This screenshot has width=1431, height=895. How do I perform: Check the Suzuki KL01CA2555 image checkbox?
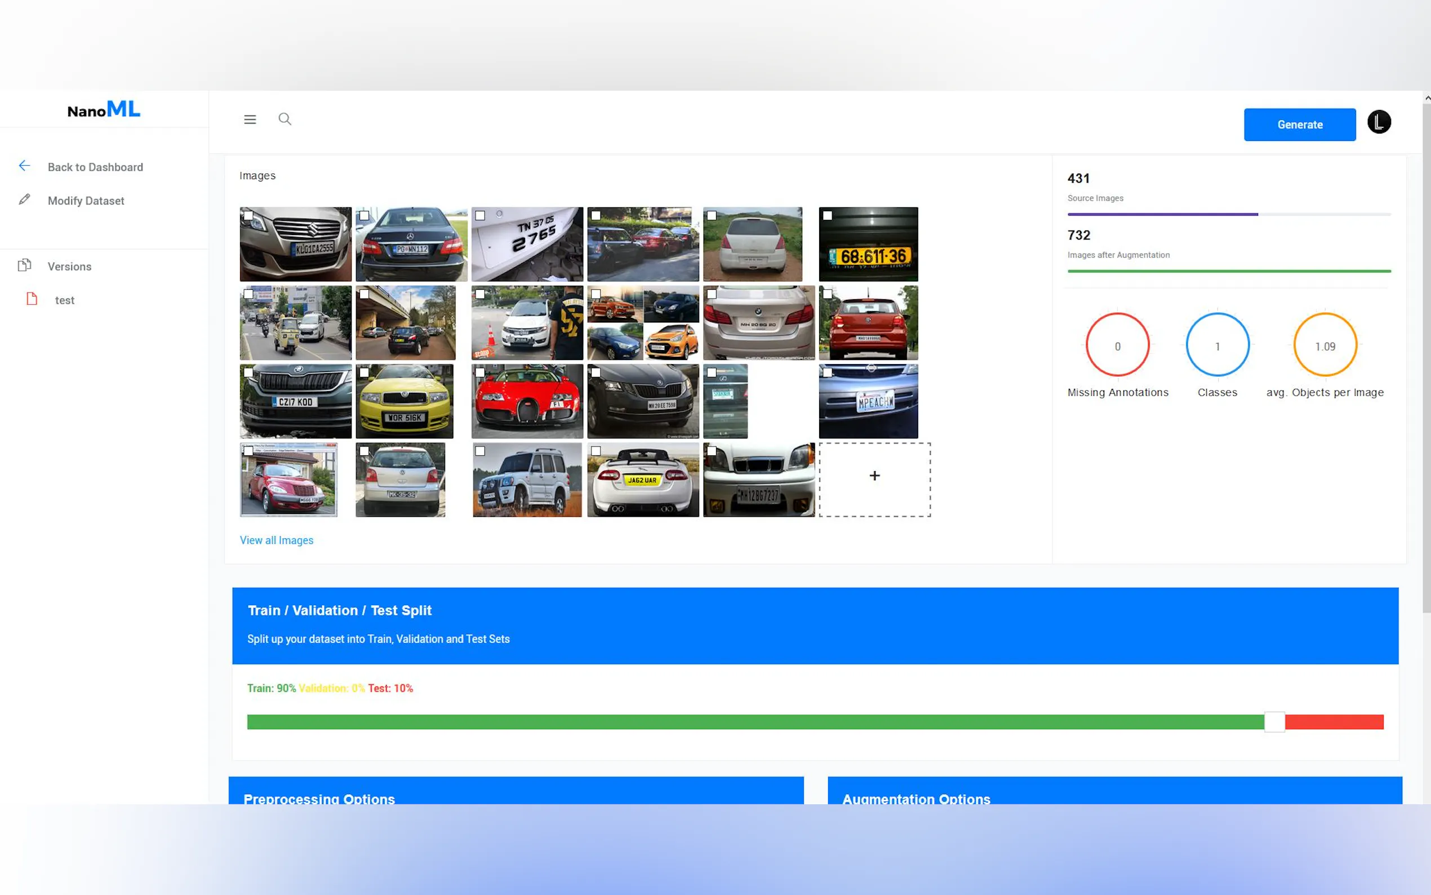pos(248,215)
